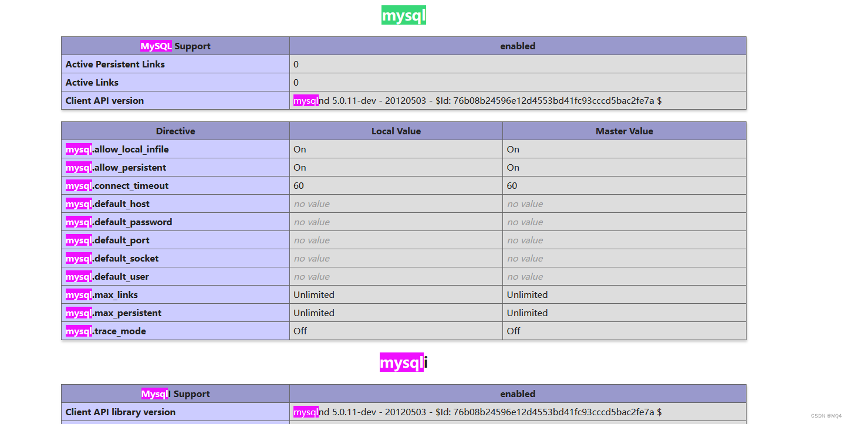
Task: Select the Client API library version label
Action: [x=120, y=412]
